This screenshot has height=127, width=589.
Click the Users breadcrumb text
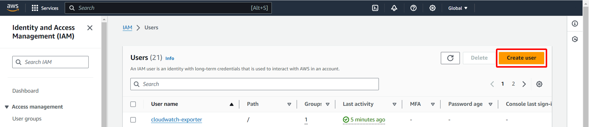coord(151,27)
